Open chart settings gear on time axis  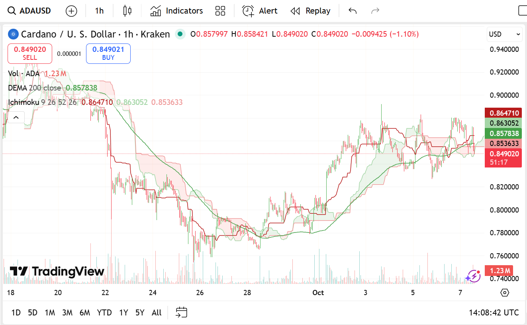(505, 293)
